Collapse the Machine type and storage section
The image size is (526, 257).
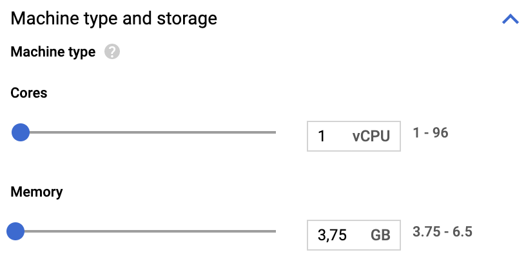pos(511,19)
